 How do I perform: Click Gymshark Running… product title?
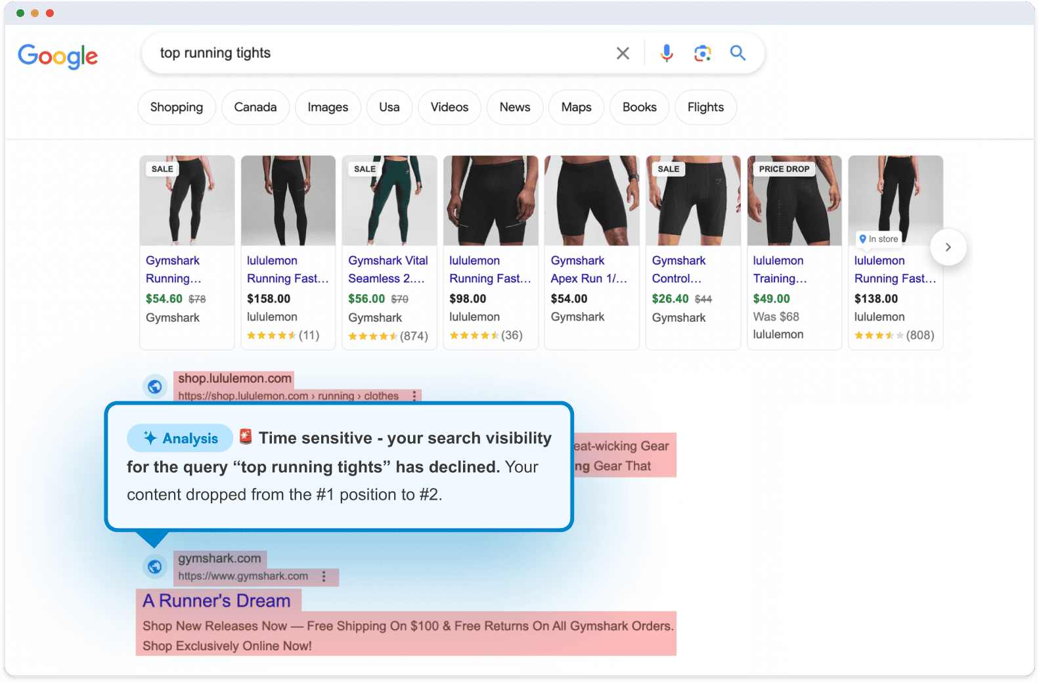pyautogui.click(x=173, y=269)
